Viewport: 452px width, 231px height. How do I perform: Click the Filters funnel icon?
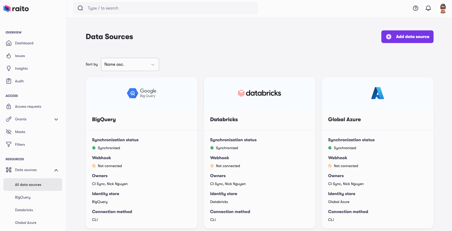[x=9, y=144]
